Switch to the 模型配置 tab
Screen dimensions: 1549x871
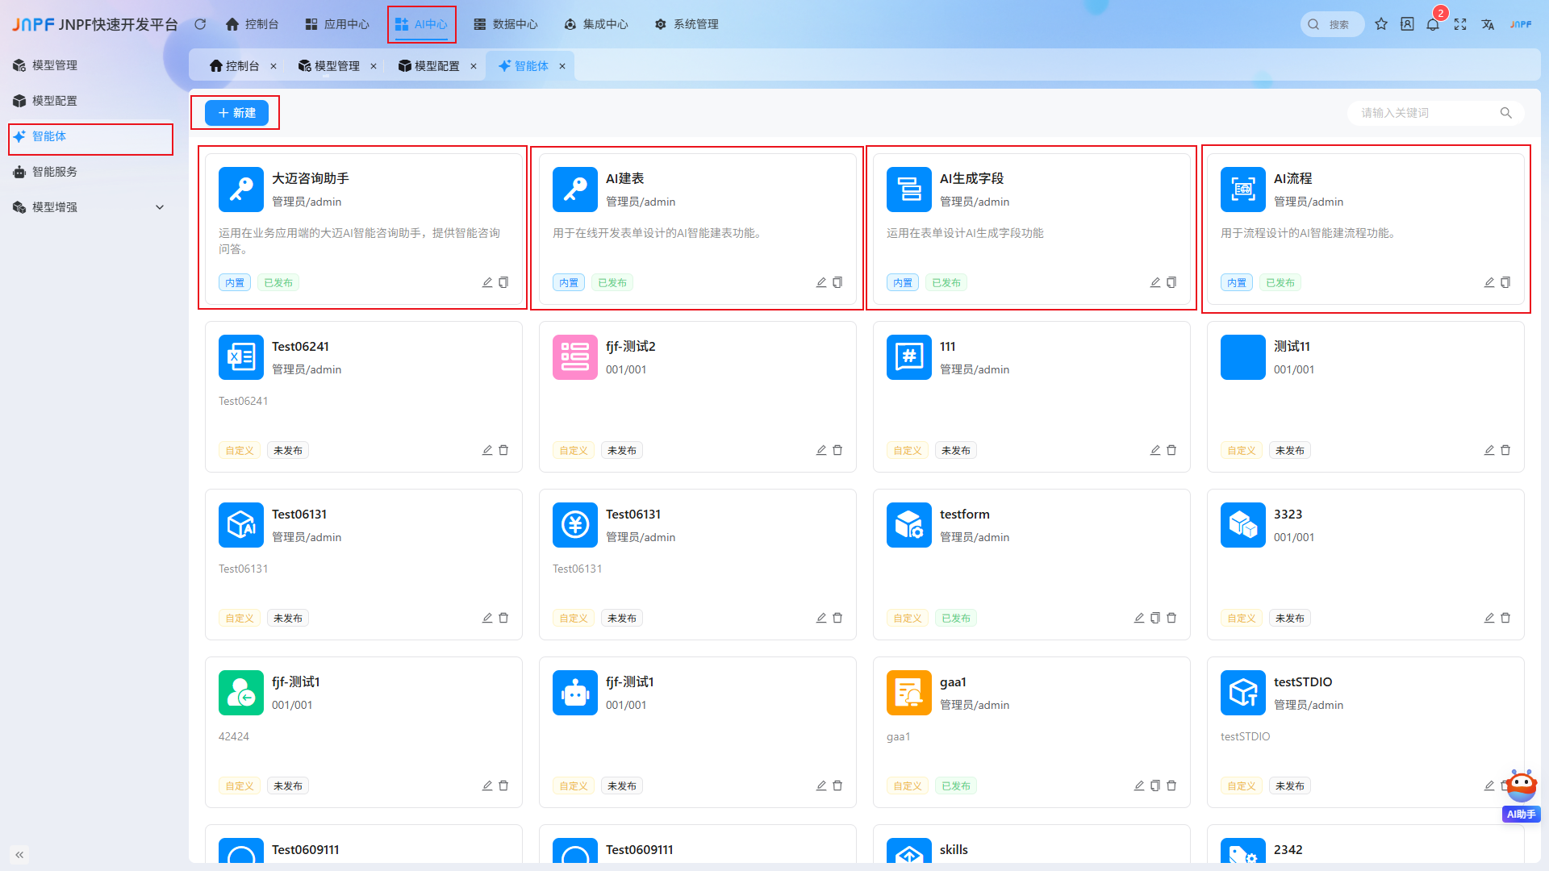pos(428,66)
